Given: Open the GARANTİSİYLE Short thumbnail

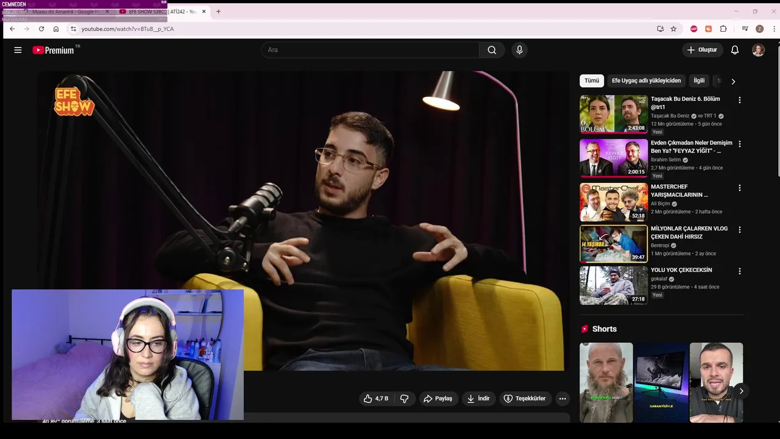Looking at the screenshot, I should tap(661, 382).
